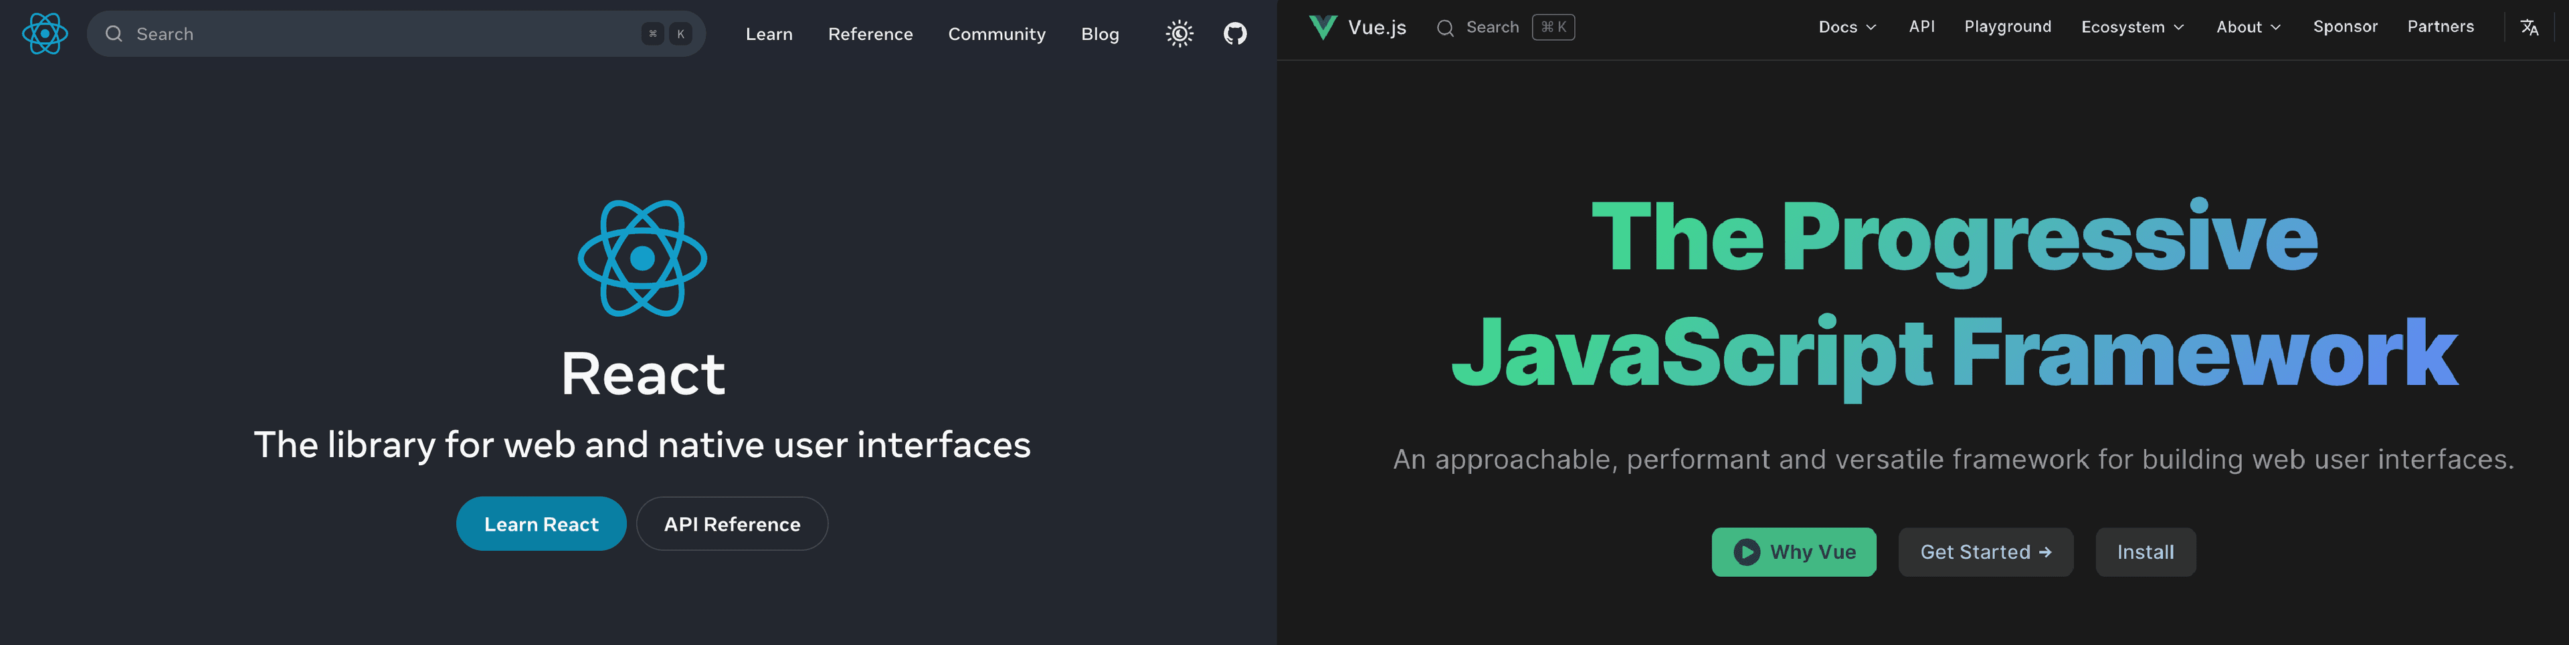Click the React logo in the top navbar
Viewport: 2569px width, 645px height.
pos(45,34)
